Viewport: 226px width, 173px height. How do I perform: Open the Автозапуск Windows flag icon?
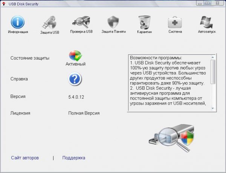click(x=206, y=22)
